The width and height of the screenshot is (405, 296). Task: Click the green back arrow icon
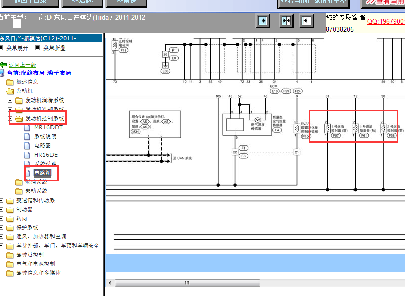3,65
